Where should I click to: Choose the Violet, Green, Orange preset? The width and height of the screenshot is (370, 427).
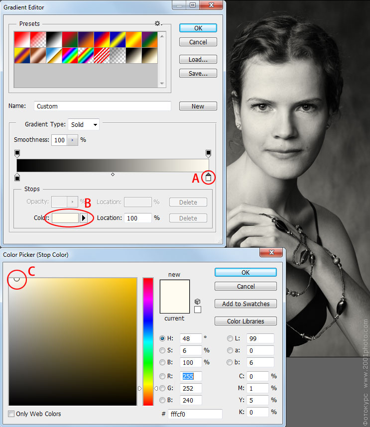[x=149, y=39]
